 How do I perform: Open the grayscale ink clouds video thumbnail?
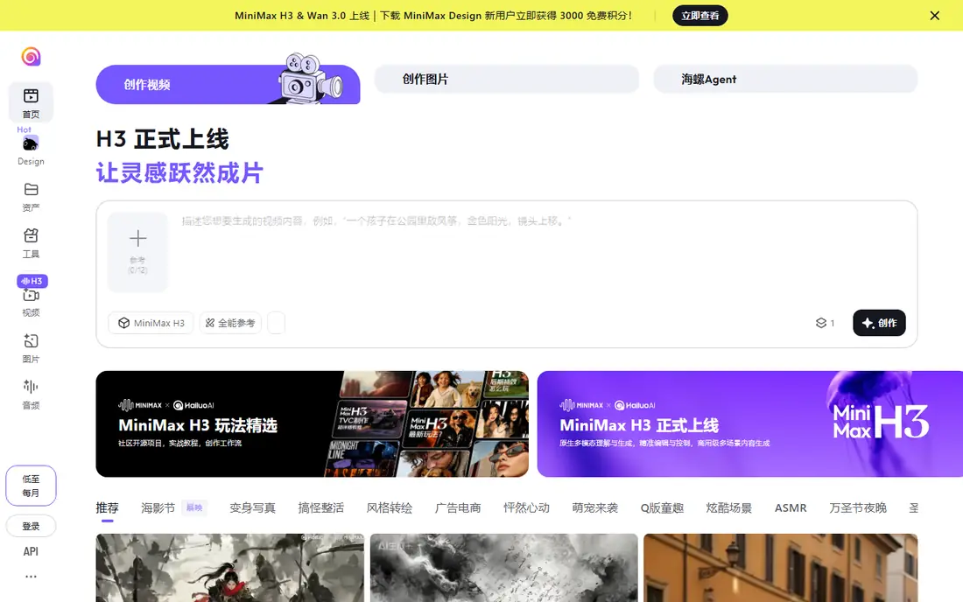503,568
